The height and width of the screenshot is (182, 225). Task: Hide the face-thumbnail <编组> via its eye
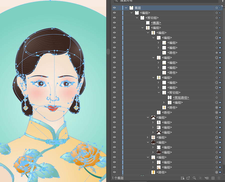114,137
